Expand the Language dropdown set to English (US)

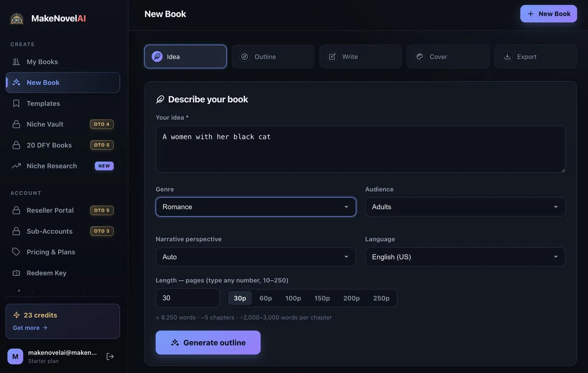(x=465, y=257)
